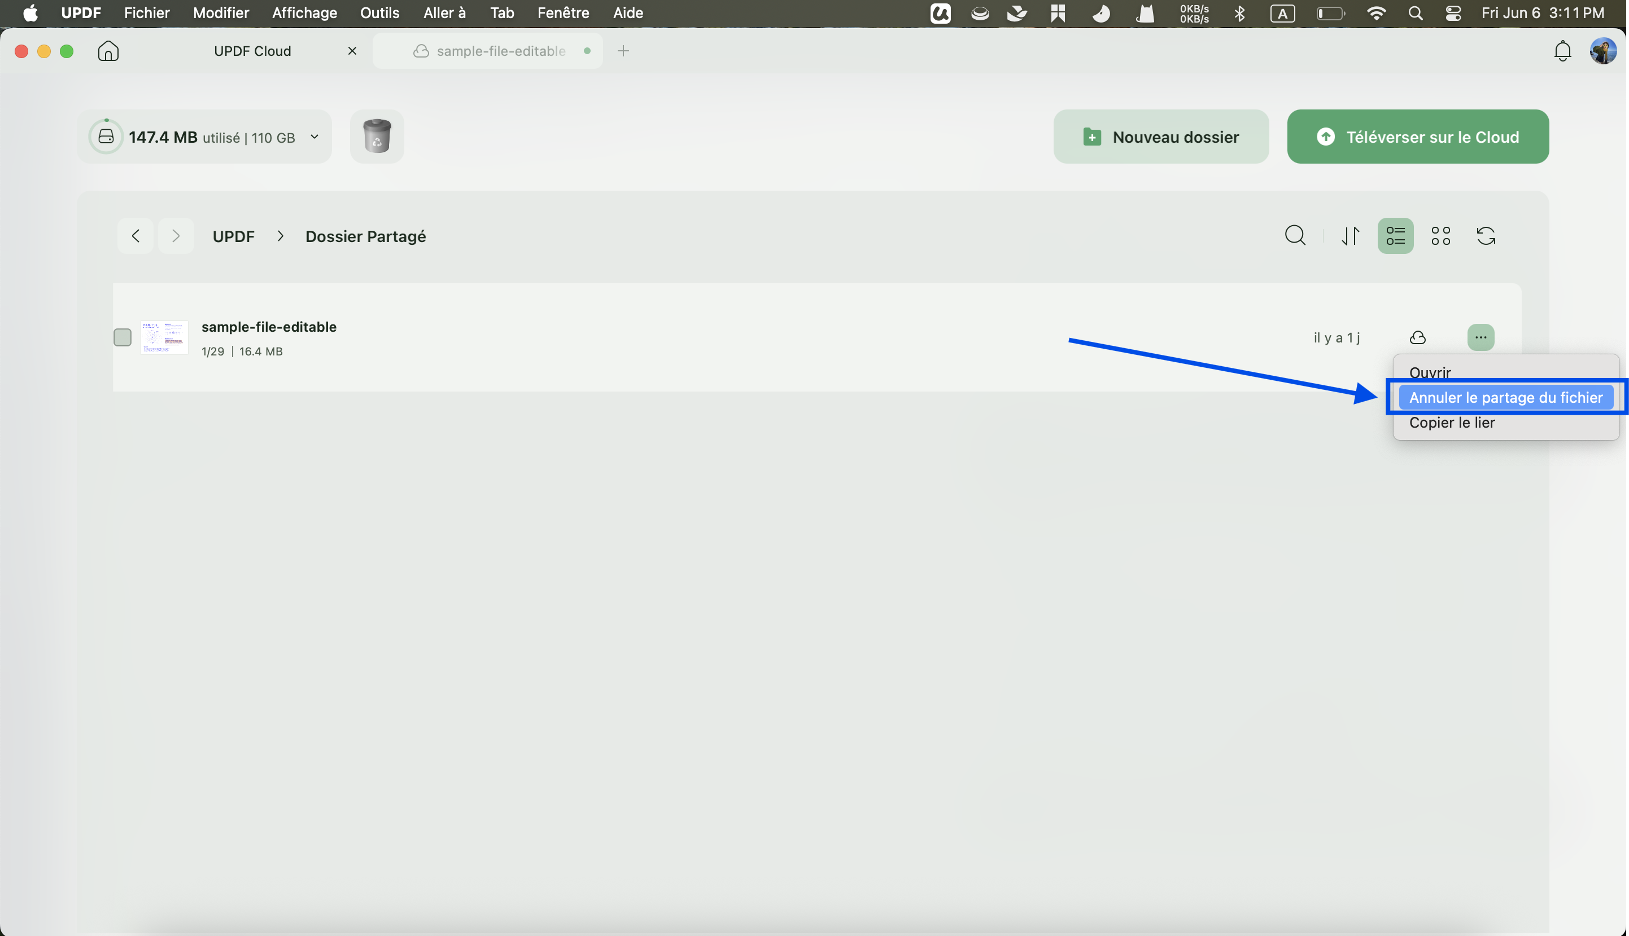Expand the storage usage dropdown
The height and width of the screenshot is (936, 1629).
[x=314, y=137]
